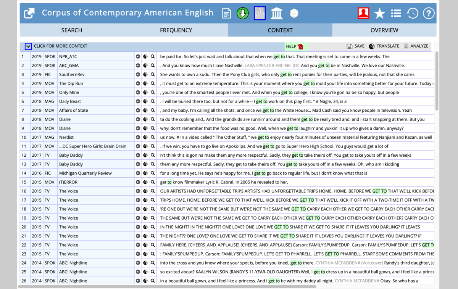Click magnifier icon in SouthernRev row
The width and height of the screenshot is (458, 289).
tap(153, 74)
